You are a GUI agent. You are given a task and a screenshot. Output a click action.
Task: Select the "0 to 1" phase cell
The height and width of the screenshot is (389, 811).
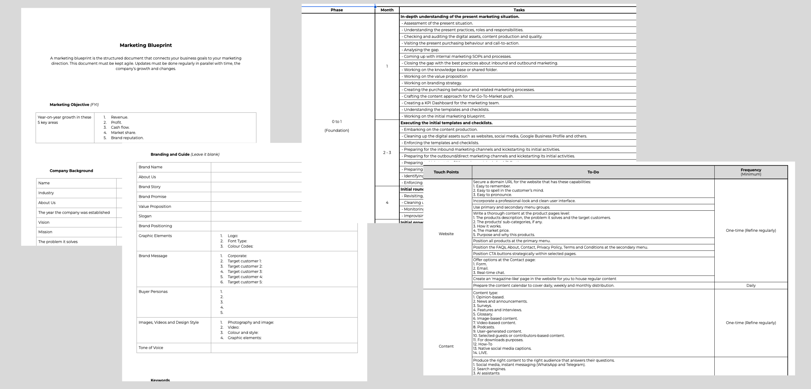tap(337, 122)
